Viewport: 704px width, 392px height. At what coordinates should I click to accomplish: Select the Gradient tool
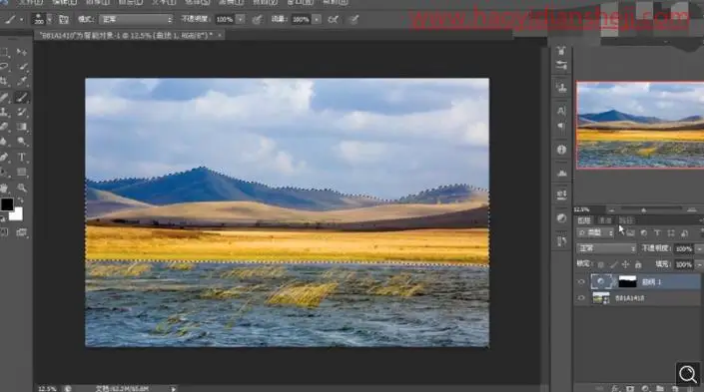[22, 127]
